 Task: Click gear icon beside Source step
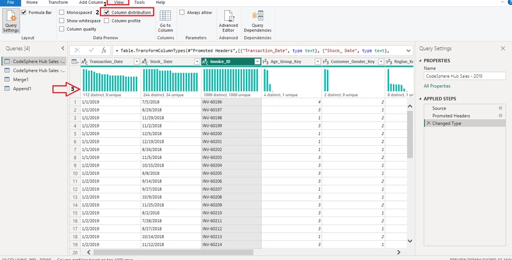click(x=500, y=108)
